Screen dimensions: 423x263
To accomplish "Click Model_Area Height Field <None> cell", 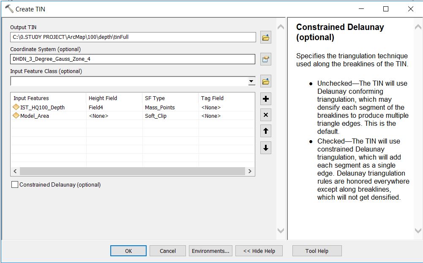I will pos(114,116).
